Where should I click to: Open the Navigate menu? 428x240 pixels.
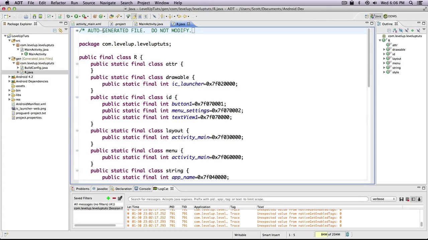coord(108,3)
